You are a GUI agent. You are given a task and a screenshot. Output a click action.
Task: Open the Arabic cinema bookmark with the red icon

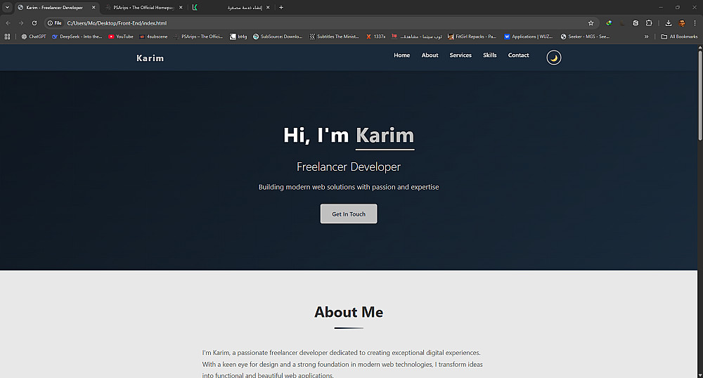pos(416,37)
